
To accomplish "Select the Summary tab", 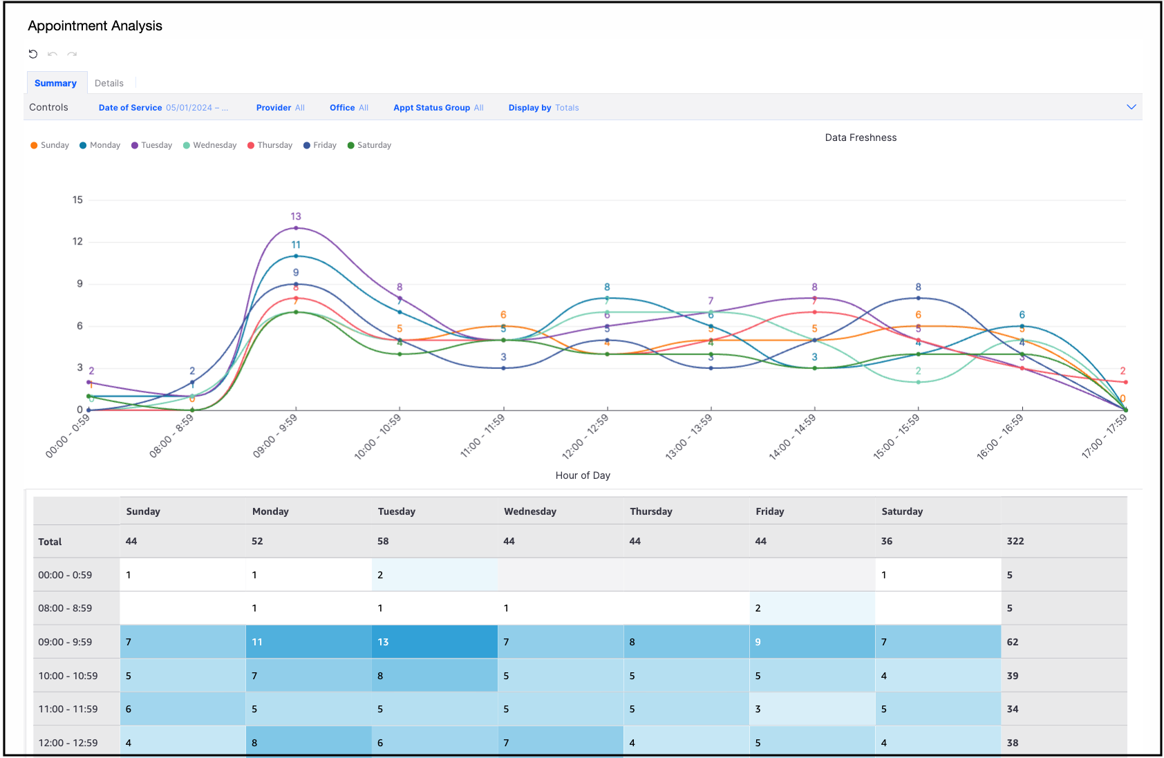I will pyautogui.click(x=56, y=83).
